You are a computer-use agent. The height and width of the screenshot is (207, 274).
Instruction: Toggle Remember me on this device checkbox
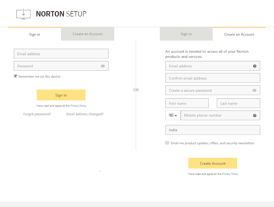(x=15, y=76)
